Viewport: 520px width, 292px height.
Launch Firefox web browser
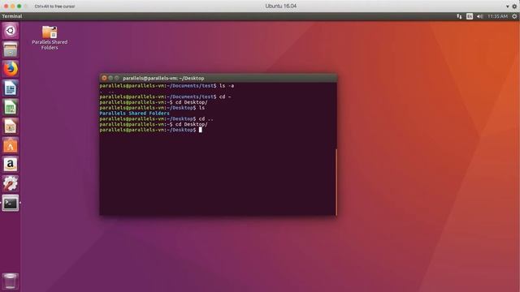[x=11, y=69]
